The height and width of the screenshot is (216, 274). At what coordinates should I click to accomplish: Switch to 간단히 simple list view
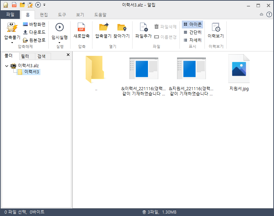pyautogui.click(x=192, y=32)
